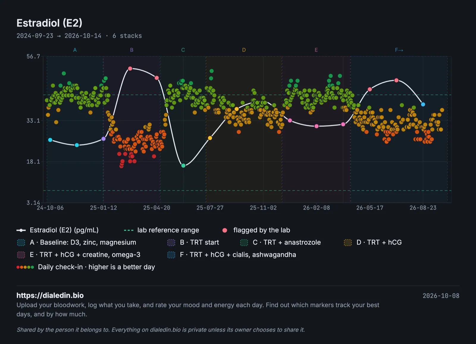Click the A Baseline legend swatch
Image resolution: width=476 pixels, height=344 pixels.
click(x=21, y=242)
